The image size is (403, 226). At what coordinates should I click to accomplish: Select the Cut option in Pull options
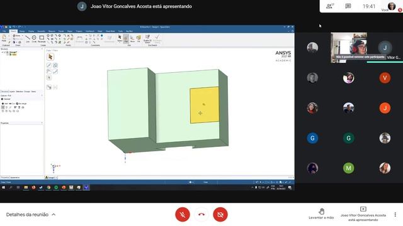click(12, 104)
